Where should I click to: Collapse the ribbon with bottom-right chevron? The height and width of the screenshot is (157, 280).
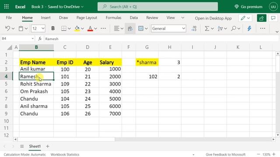(x=277, y=32)
